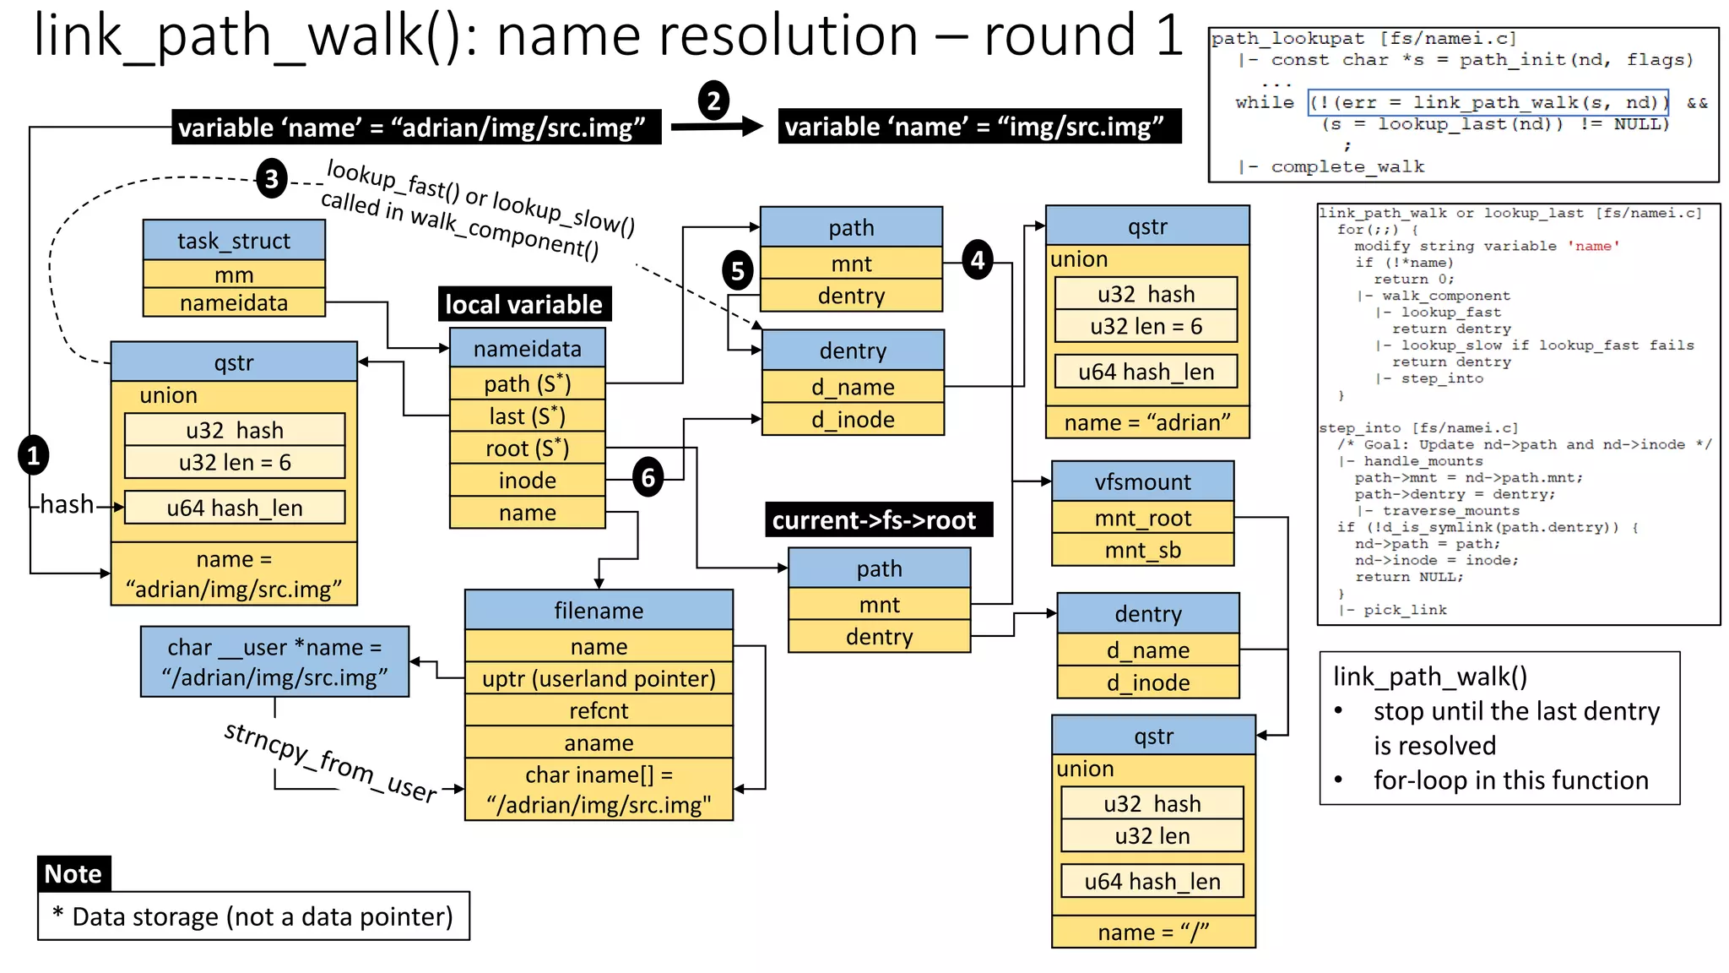This screenshot has height=973, width=1729.
Task: Click the black circle numbered 4
Action: tap(977, 260)
